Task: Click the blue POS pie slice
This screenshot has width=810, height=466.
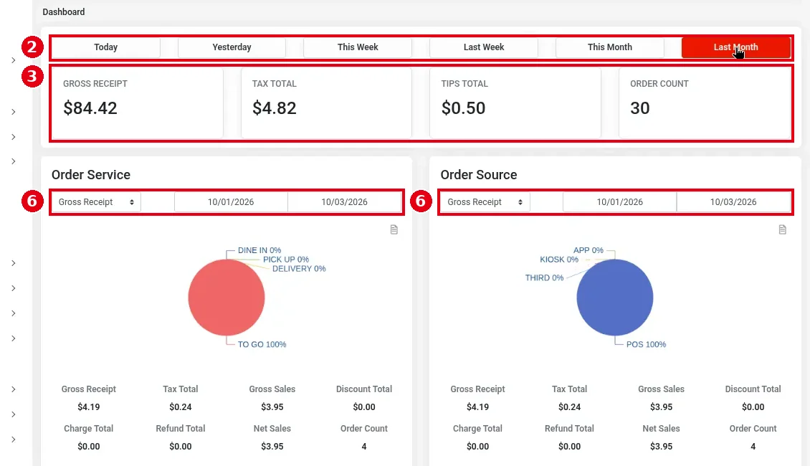Action: pos(615,298)
